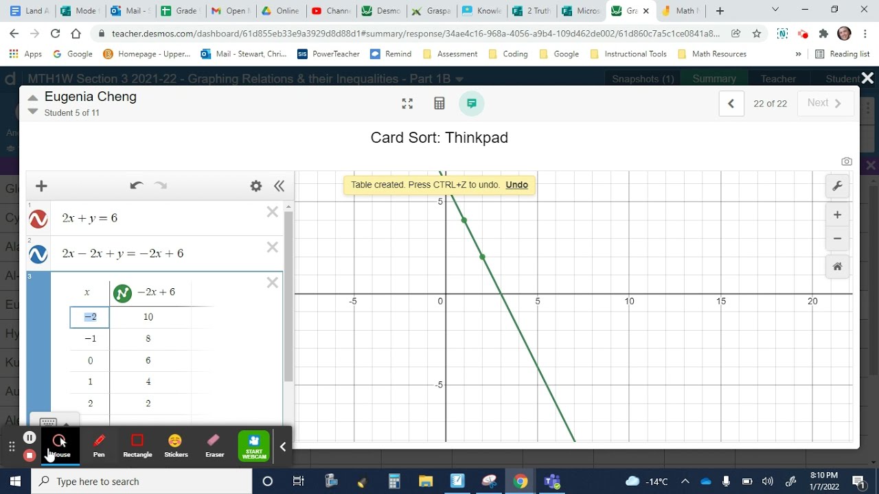The image size is (879, 494).
Task: Open File Explorer from taskbar
Action: [425, 481]
